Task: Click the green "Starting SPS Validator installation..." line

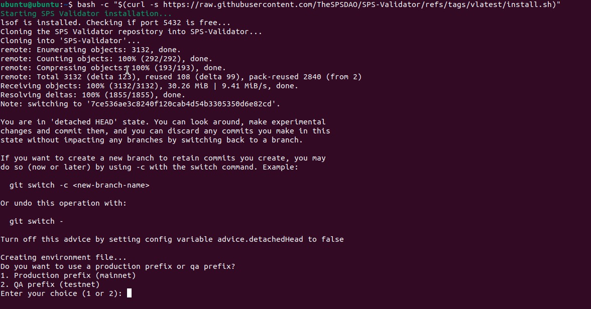Action: [86, 14]
